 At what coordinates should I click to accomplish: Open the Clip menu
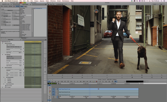32,1
